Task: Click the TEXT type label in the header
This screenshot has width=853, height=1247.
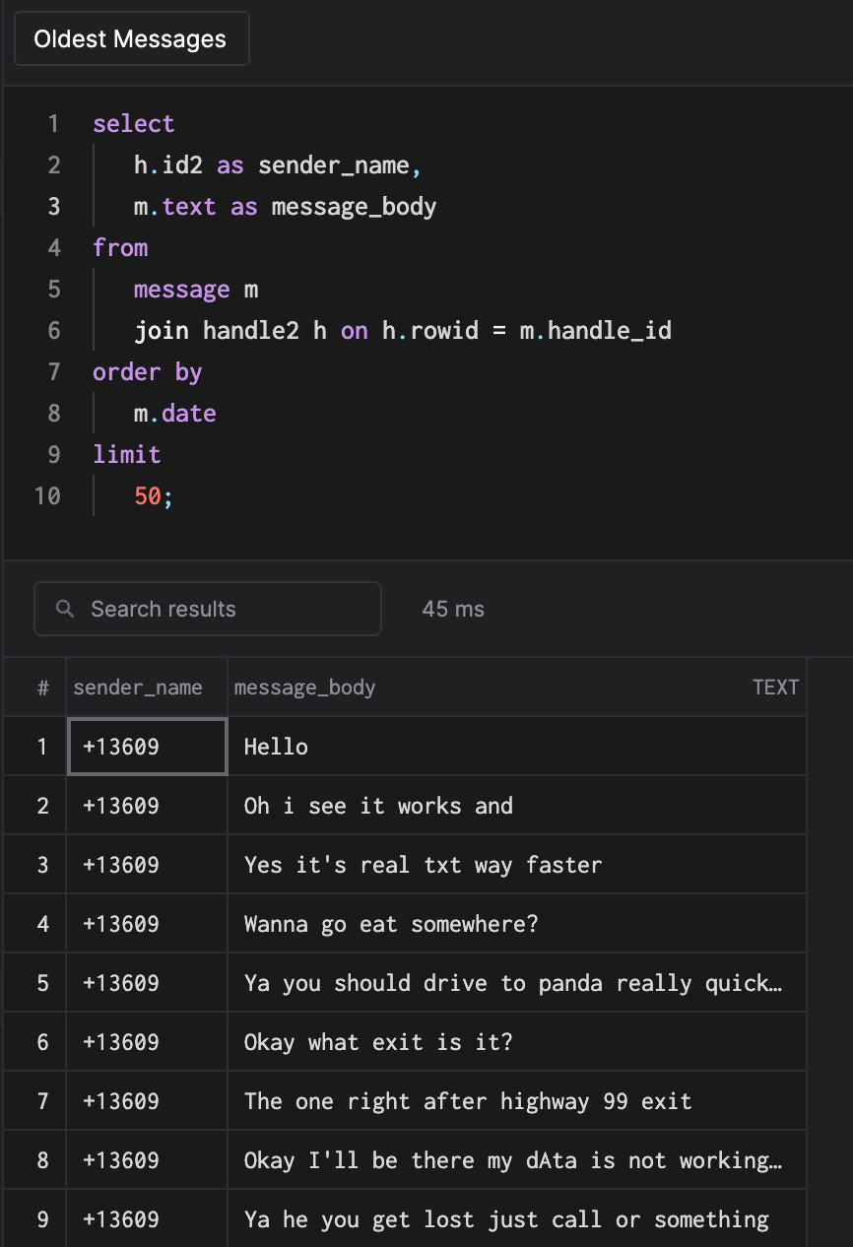Action: 775,688
